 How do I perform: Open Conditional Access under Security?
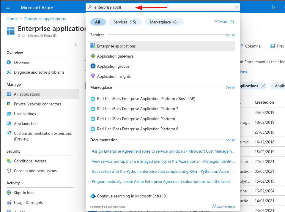(x=30, y=161)
